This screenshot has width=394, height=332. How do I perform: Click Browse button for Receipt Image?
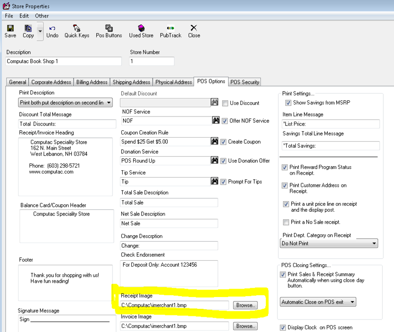click(x=245, y=305)
